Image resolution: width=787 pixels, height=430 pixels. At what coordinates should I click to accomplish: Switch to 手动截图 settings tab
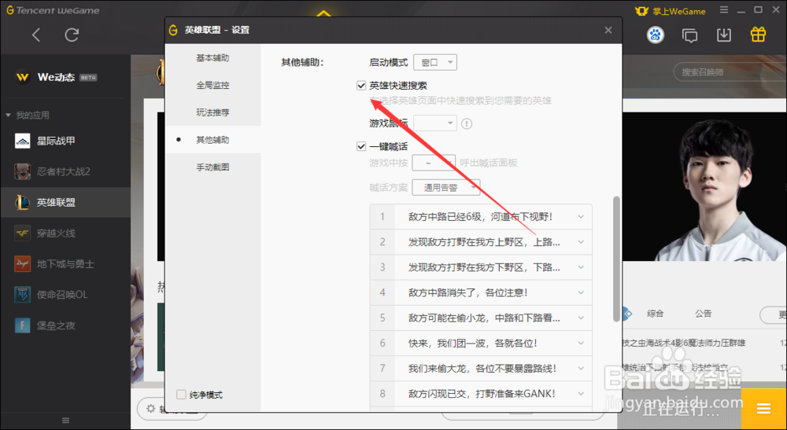pyautogui.click(x=212, y=167)
